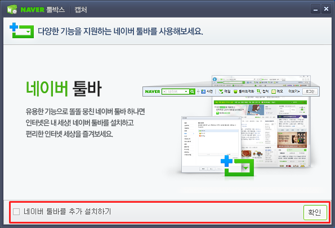
Task: Confirm with the 확인 button
Action: (x=315, y=212)
